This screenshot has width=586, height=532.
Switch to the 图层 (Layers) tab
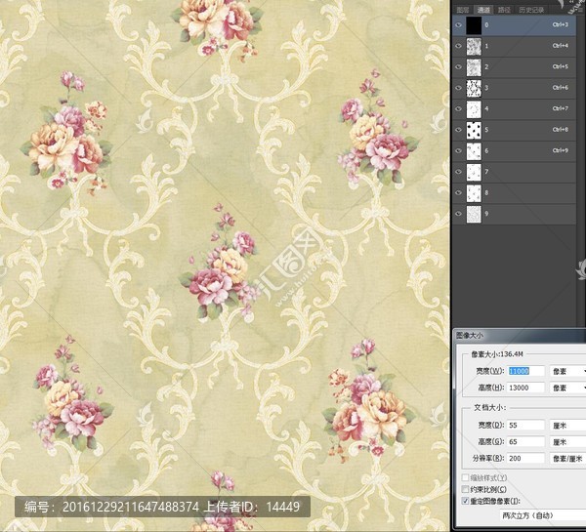click(x=463, y=10)
